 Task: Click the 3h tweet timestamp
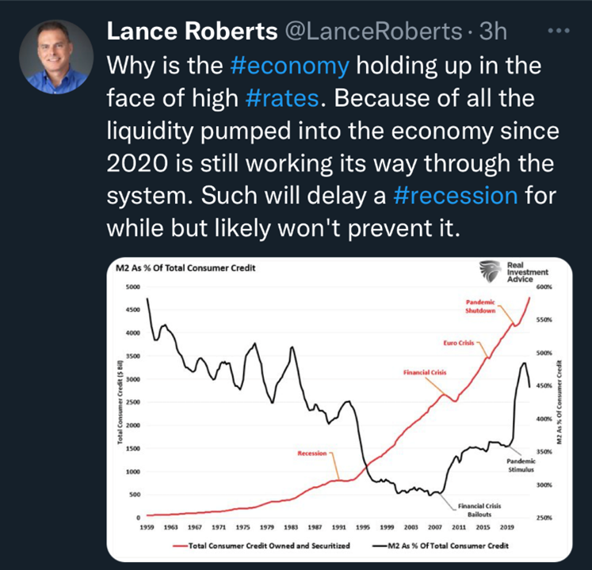click(493, 32)
